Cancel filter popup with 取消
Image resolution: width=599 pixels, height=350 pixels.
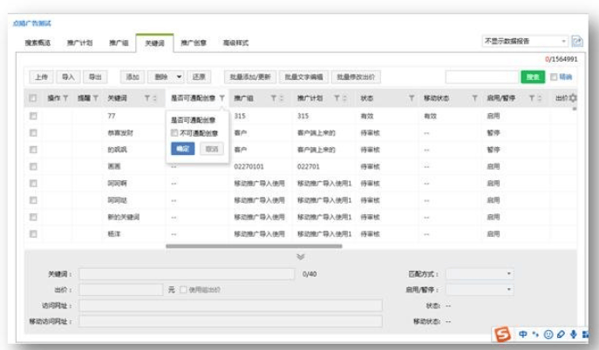pos(212,149)
